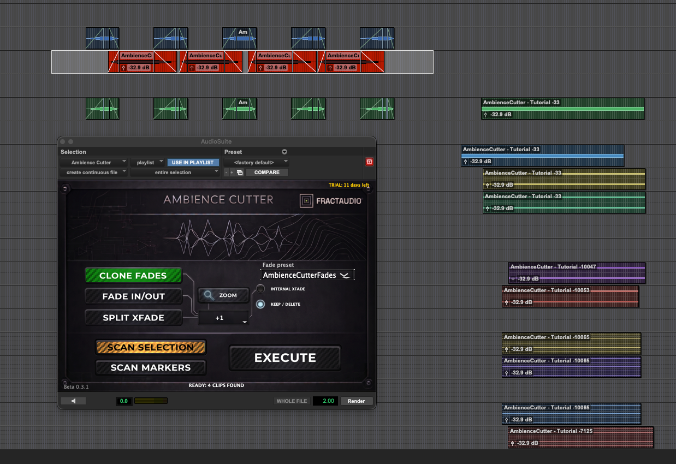Viewport: 676px width, 464px height.
Task: Click clip gain icon on blue Tutorial -33 clip
Action: click(466, 161)
